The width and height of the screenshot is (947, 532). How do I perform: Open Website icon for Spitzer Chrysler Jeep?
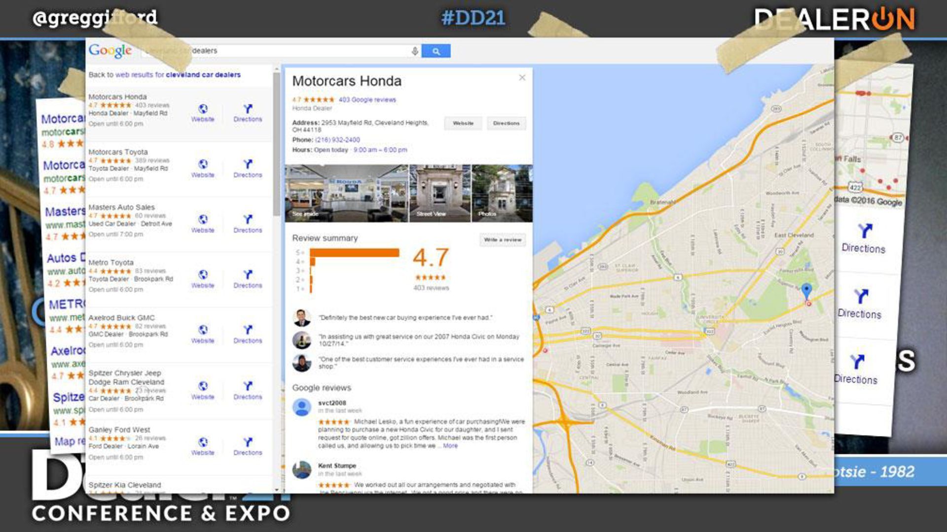203,386
